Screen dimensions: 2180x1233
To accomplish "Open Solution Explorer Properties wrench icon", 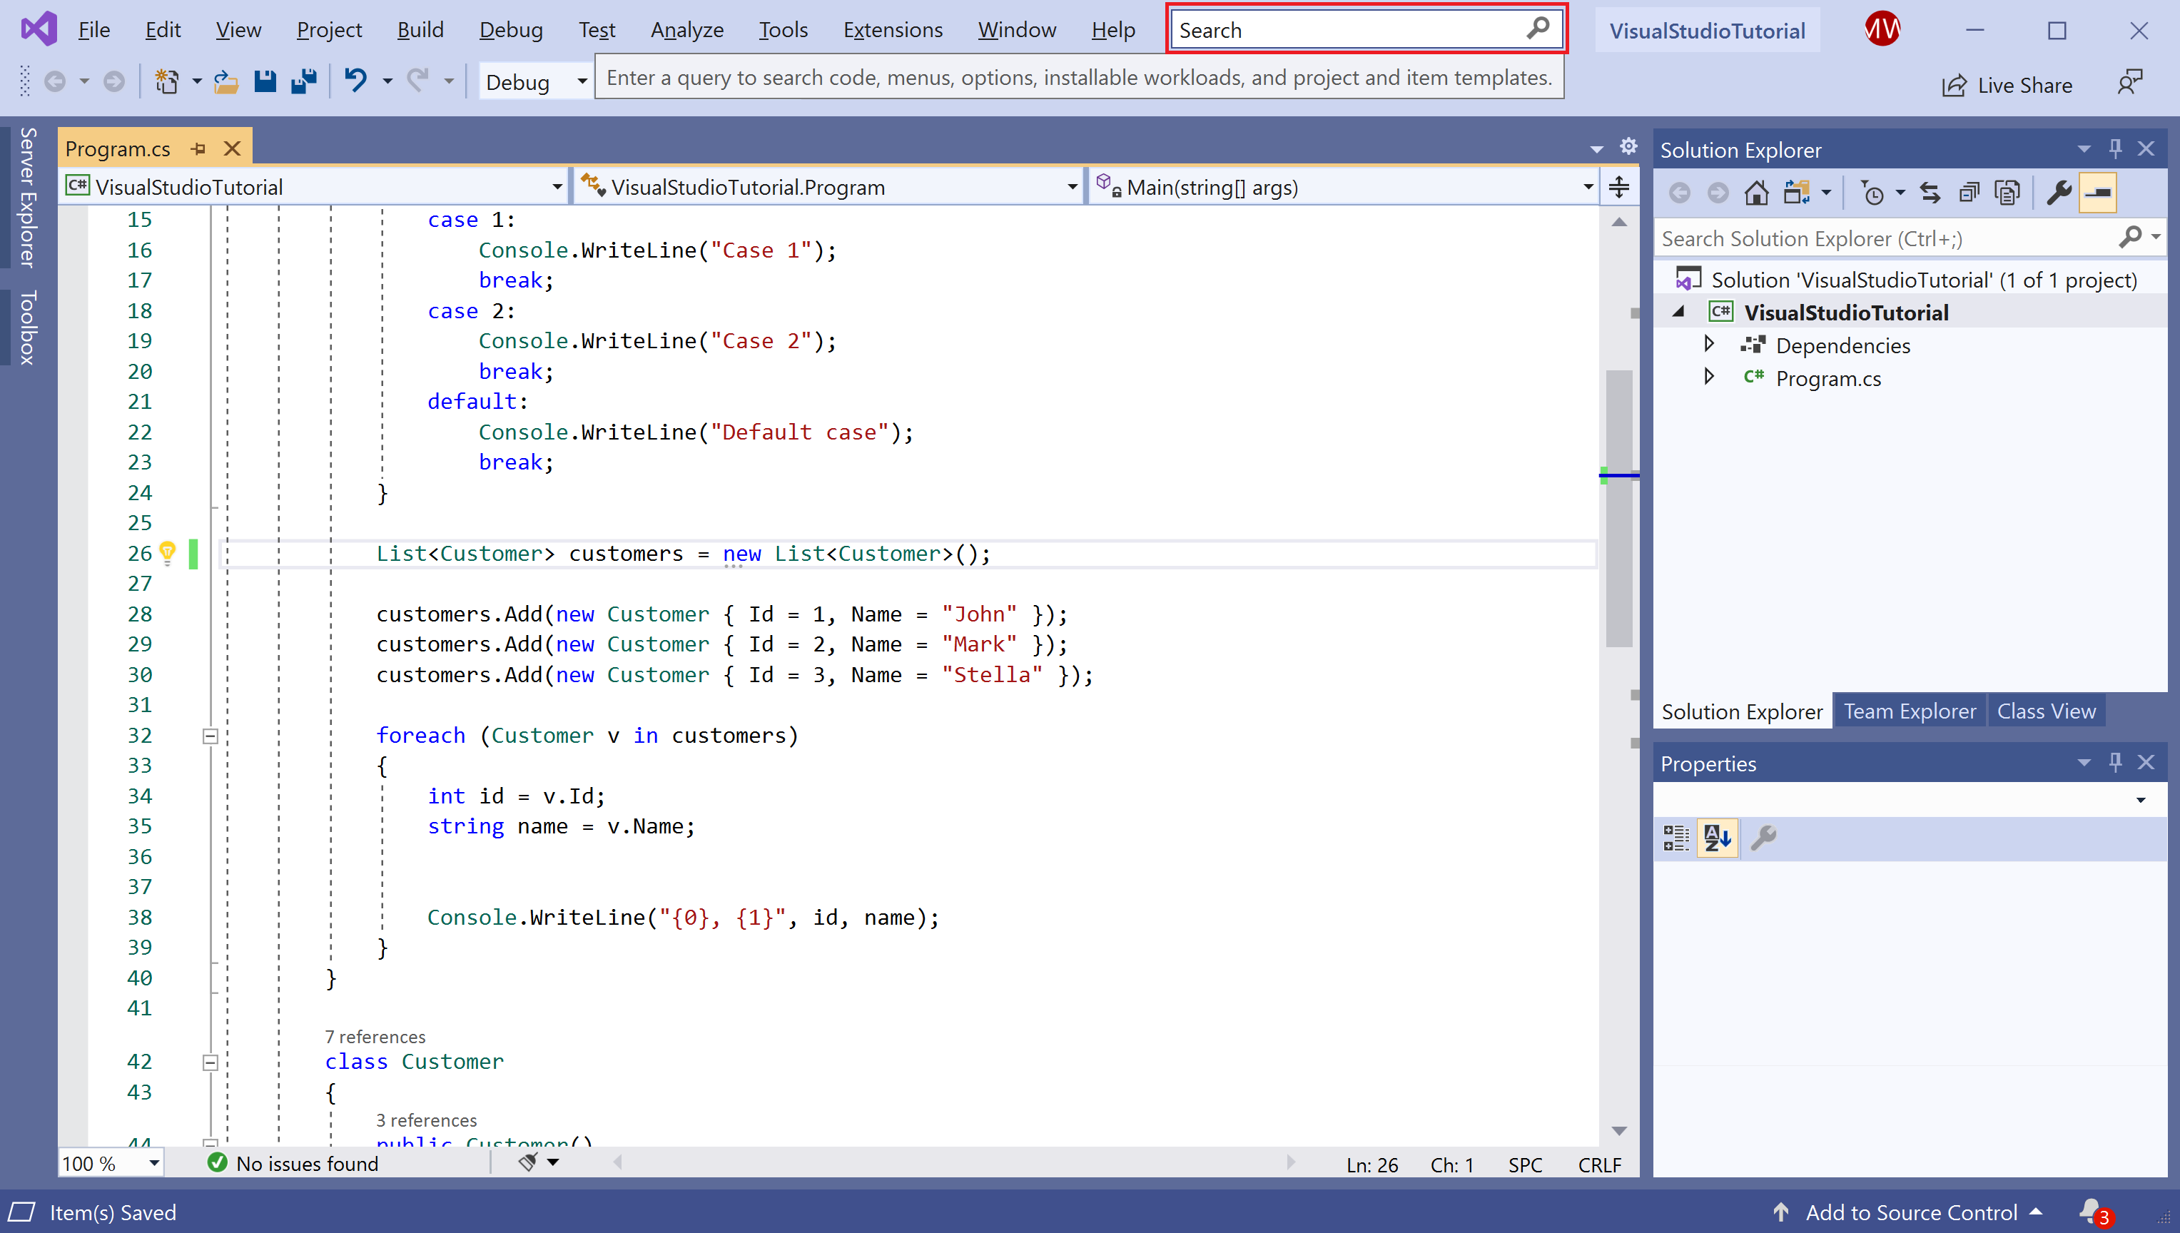I will 2059,193.
